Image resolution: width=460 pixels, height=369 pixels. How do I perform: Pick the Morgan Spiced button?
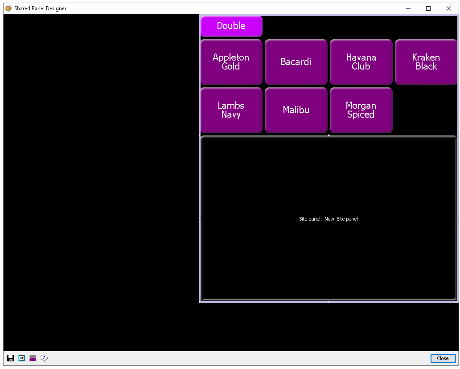pyautogui.click(x=361, y=110)
